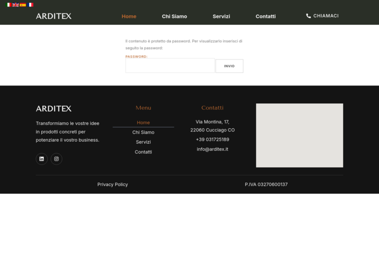The width and height of the screenshot is (379, 265).
Task: Click the ARDITEX logo in header
Action: 54,16
